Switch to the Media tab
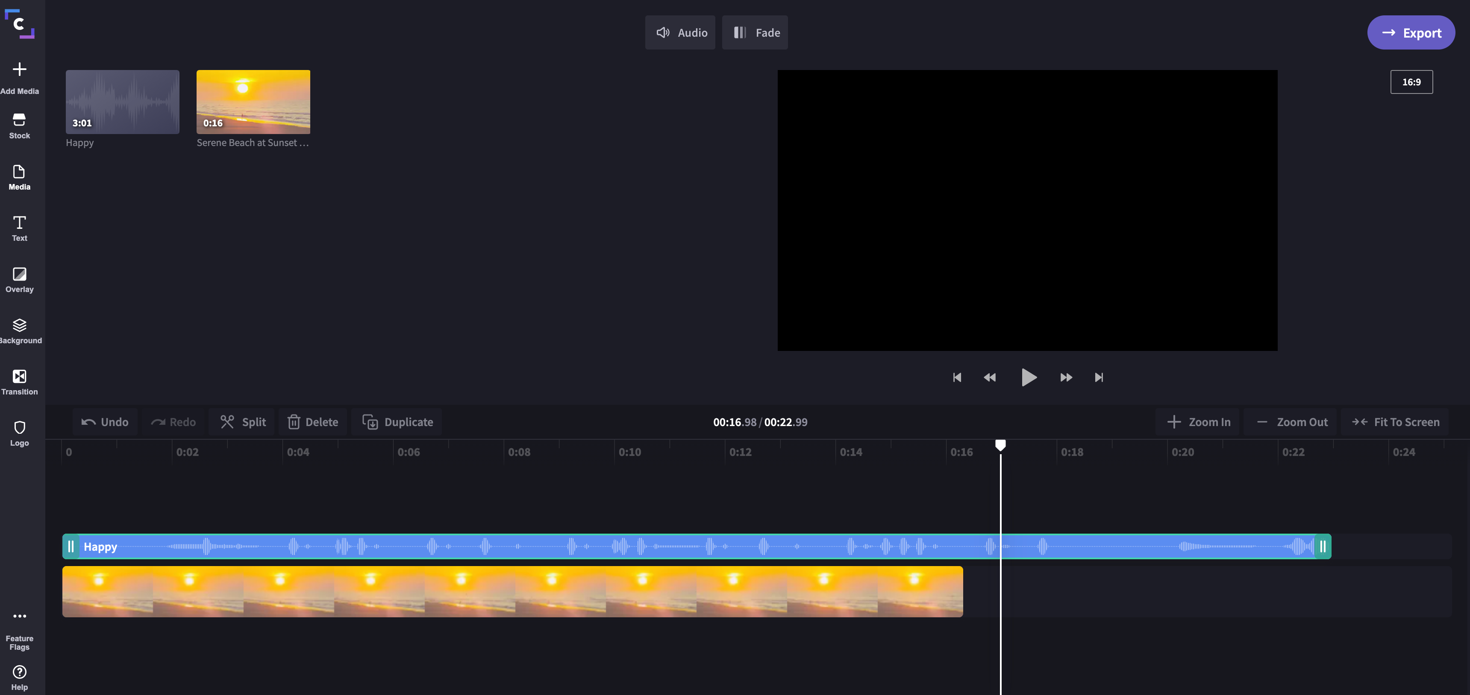Image resolution: width=1470 pixels, height=695 pixels. coord(19,177)
